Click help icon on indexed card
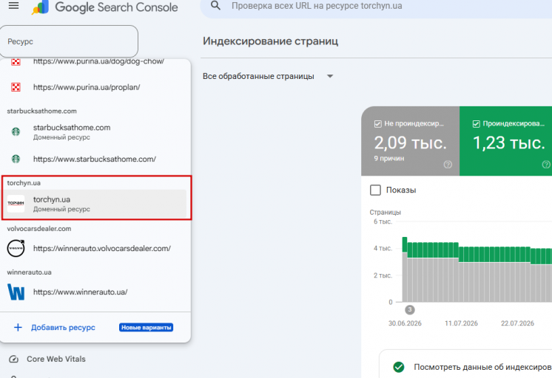This screenshot has width=552, height=378. tap(546, 165)
